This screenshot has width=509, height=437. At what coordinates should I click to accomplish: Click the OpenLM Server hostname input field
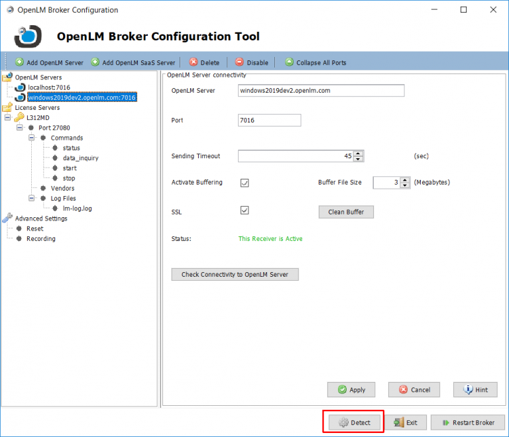pos(321,91)
